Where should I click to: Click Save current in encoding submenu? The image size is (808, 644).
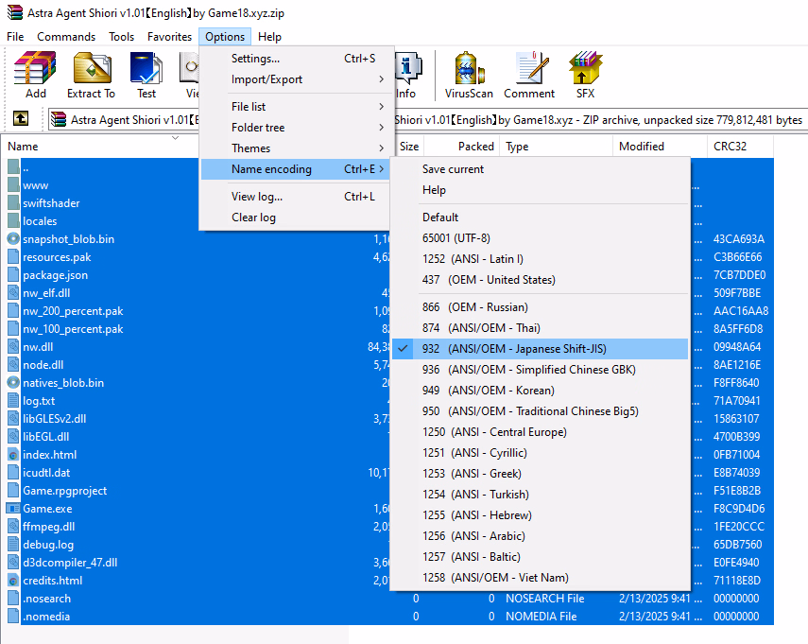[x=540, y=169]
